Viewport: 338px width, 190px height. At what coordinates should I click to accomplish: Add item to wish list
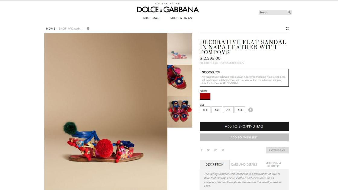tap(244, 138)
